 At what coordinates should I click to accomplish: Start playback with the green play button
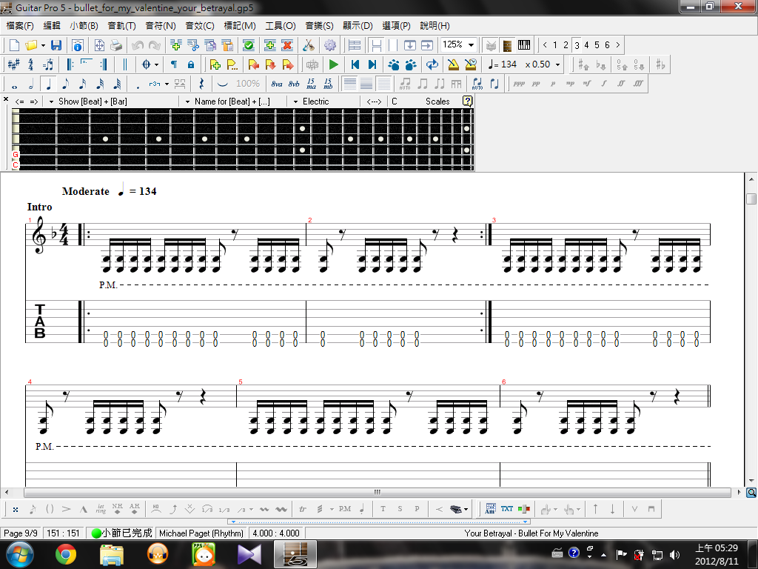pos(334,64)
